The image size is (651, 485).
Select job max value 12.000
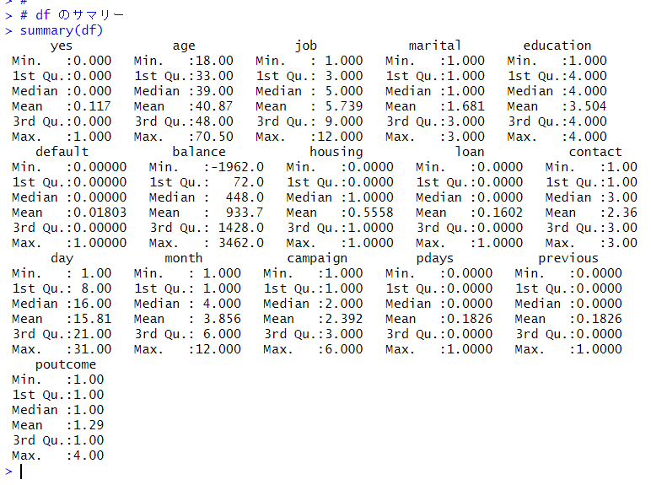tap(340, 137)
